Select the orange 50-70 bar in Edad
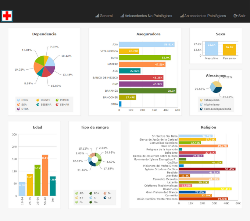Screen dimensions: 250x221 tap(45, 175)
